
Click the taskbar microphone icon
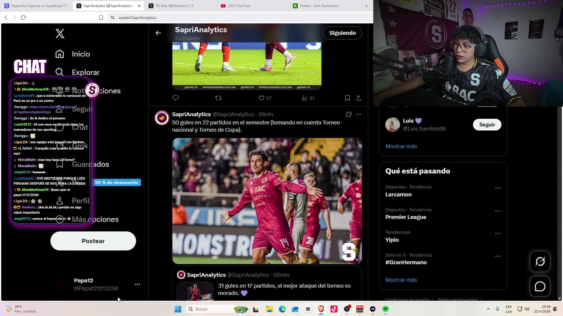coord(497,309)
